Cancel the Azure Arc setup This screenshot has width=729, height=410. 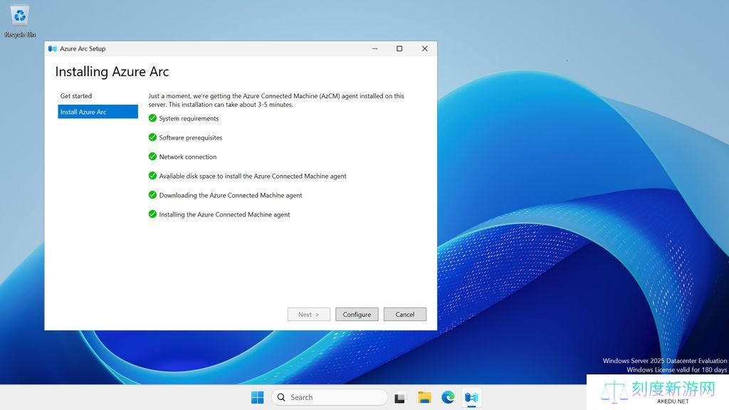(x=405, y=314)
